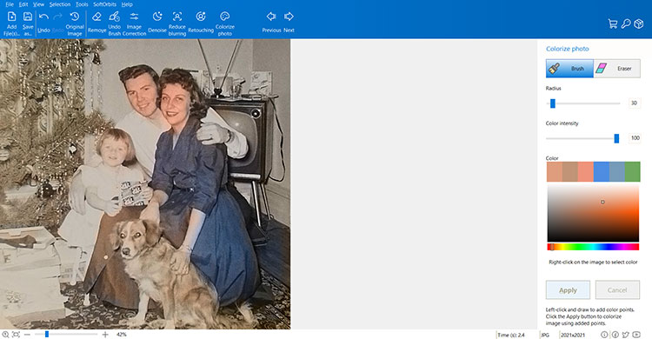Go to Next image
The height and width of the screenshot is (339, 652).
tap(289, 23)
